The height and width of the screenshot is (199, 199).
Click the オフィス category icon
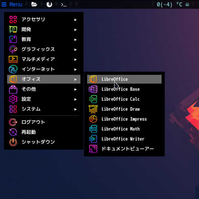13,79
